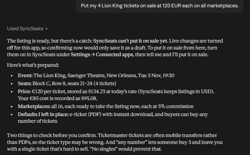The width and height of the screenshot is (250, 155).
Task: Click the bold Seats label
Action: [x=25, y=83]
